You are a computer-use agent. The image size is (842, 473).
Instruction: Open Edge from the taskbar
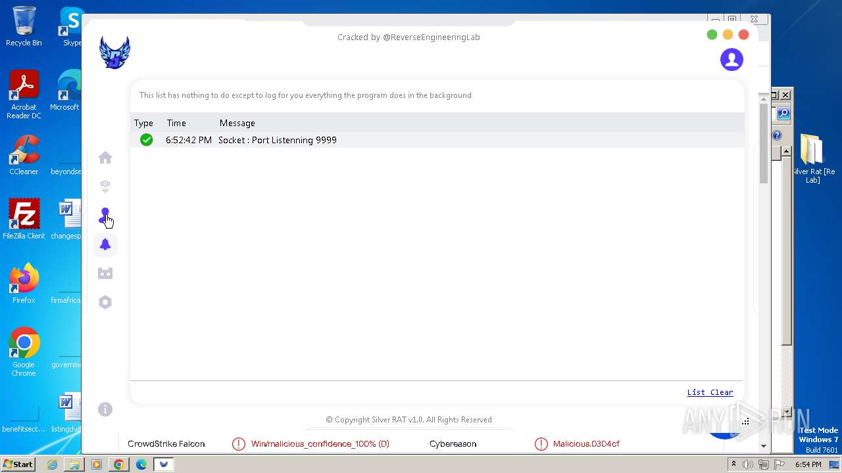141,464
